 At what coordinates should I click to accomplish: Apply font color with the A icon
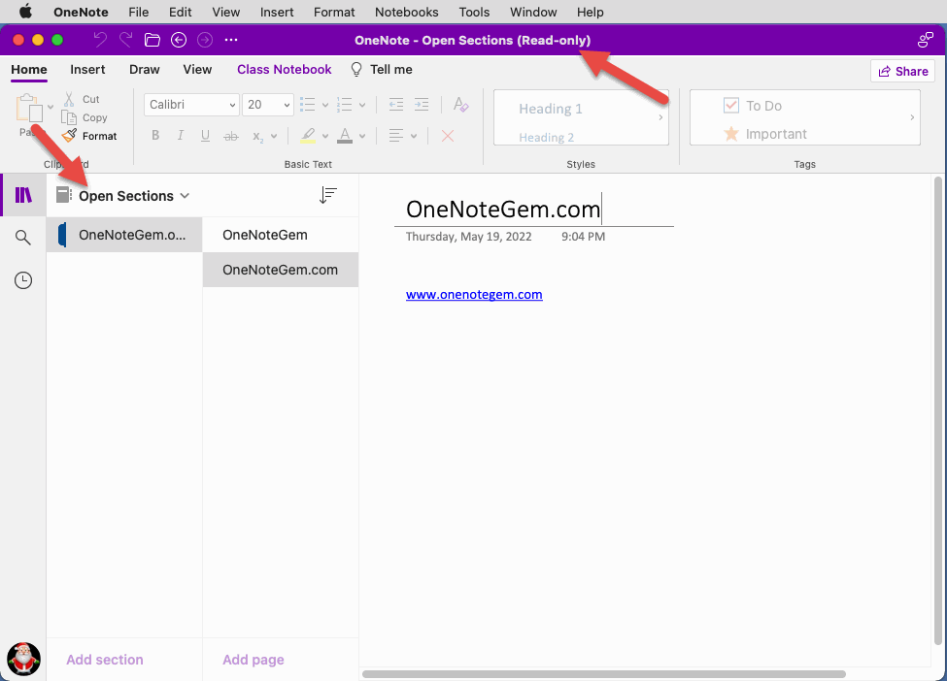[345, 136]
